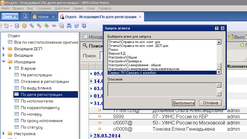Viewport: 247px width, 139px height.
Task: Open the New document dropdown arrow
Action: pos(11,26)
